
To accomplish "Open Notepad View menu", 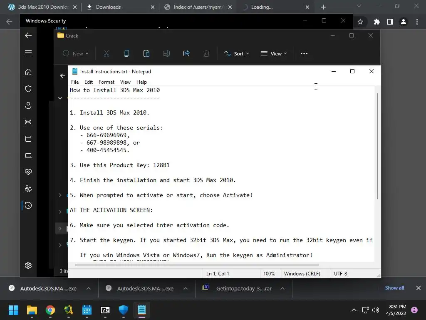I will tap(125, 82).
